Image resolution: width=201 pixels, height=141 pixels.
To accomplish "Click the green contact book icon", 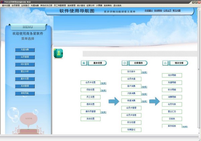I will coord(58,53).
